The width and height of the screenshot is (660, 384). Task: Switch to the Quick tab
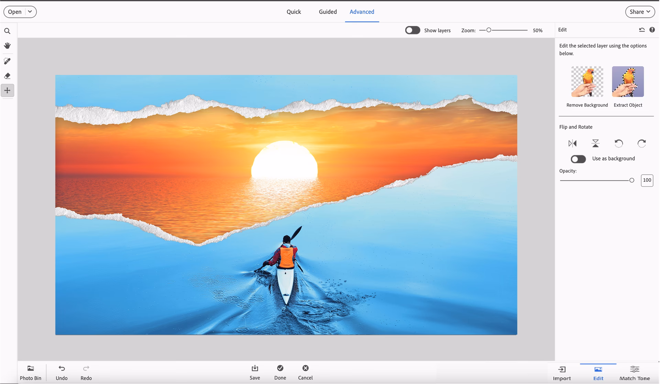coord(294,12)
